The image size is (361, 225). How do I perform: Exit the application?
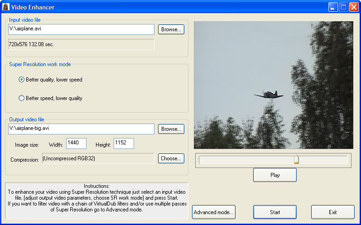(x=332, y=212)
